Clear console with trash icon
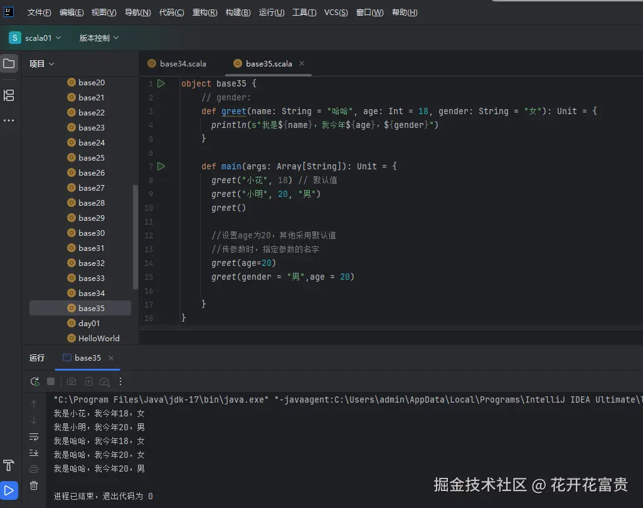This screenshot has width=643, height=508. tap(34, 485)
